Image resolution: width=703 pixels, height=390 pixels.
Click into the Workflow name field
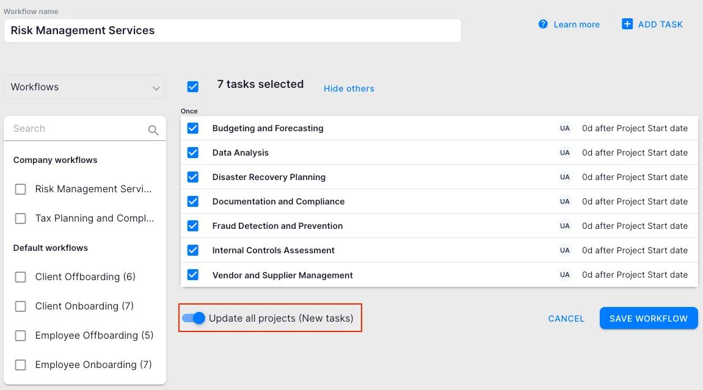(232, 31)
